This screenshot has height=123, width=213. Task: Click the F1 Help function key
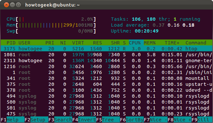point(13,120)
